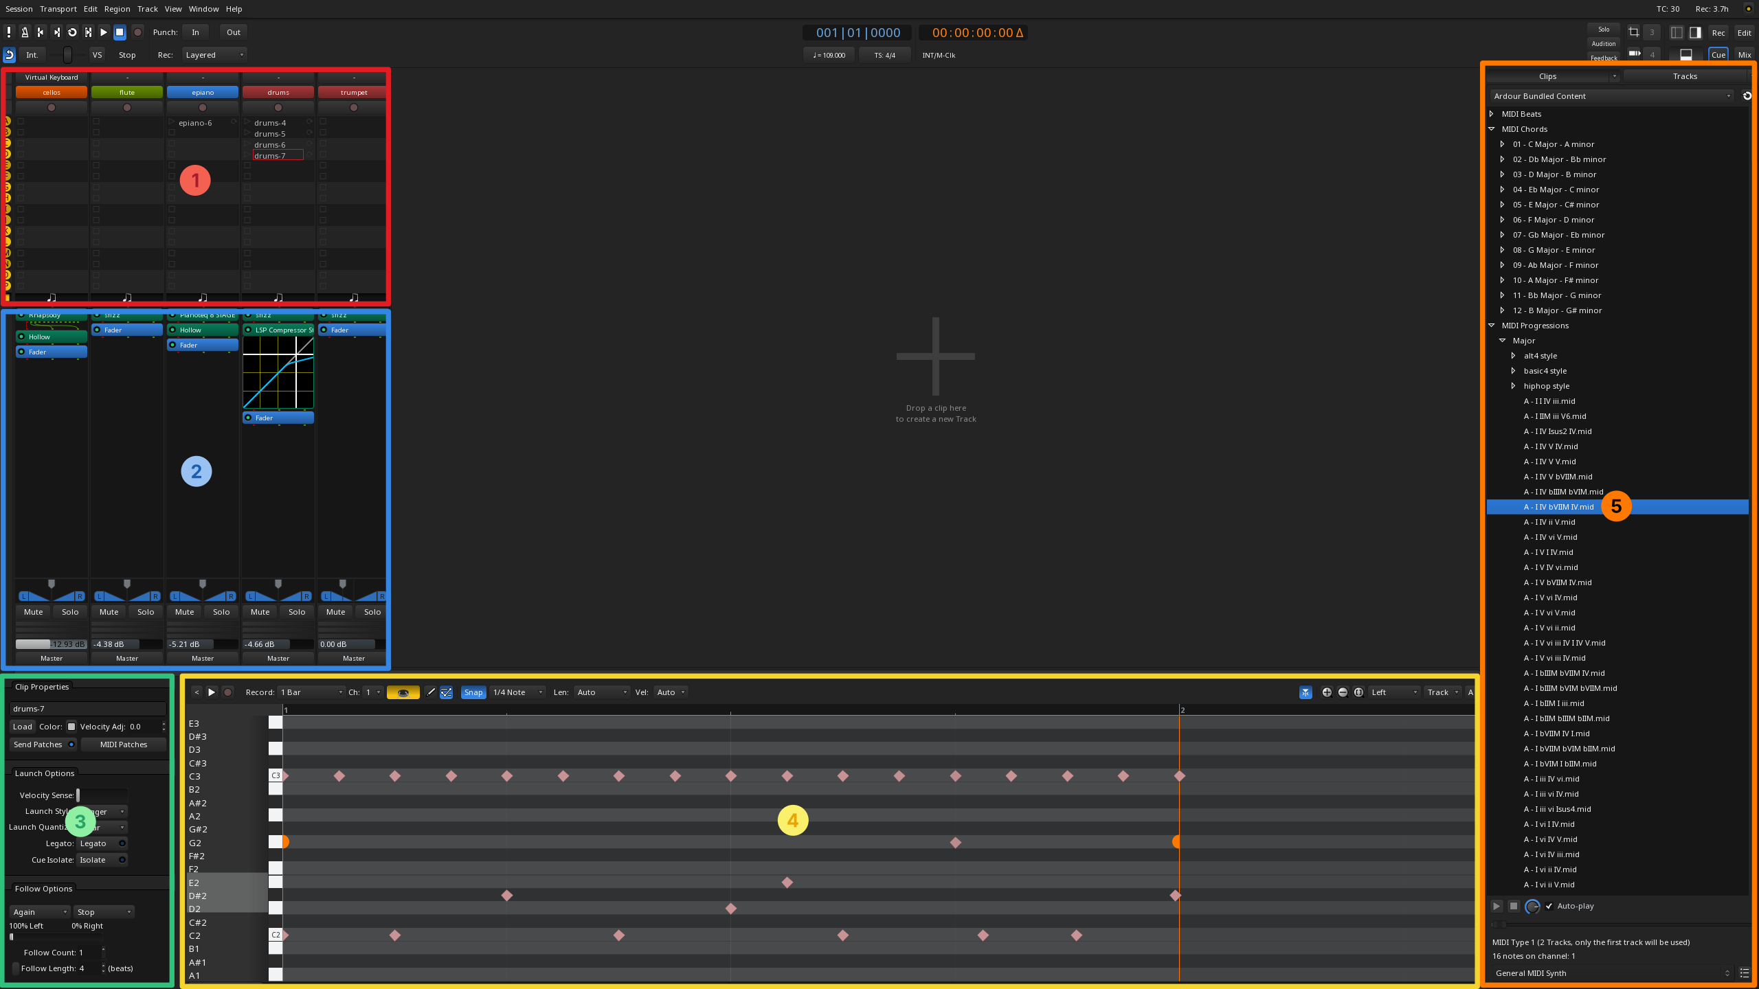
Task: Click the blue follow-edits arrow icon
Action: (x=10, y=55)
